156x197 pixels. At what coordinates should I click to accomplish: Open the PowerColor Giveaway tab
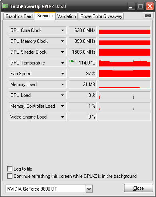click(101, 16)
